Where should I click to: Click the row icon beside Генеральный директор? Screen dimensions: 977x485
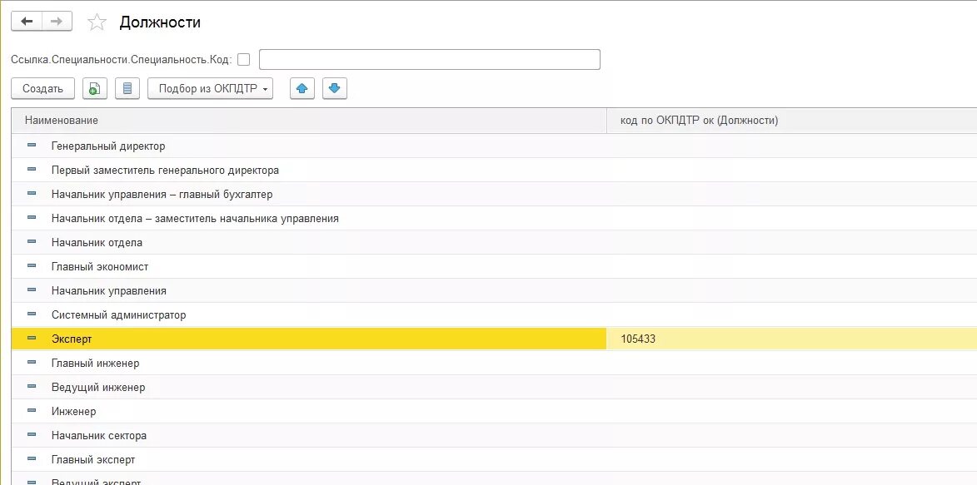click(x=32, y=146)
